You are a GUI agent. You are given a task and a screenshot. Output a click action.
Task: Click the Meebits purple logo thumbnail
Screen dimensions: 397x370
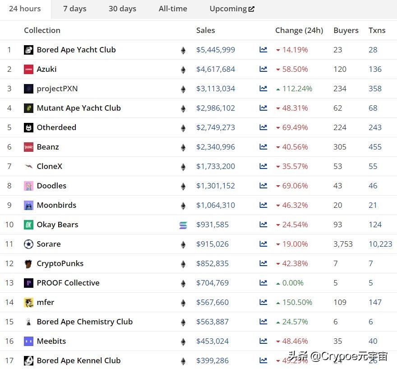click(x=28, y=341)
